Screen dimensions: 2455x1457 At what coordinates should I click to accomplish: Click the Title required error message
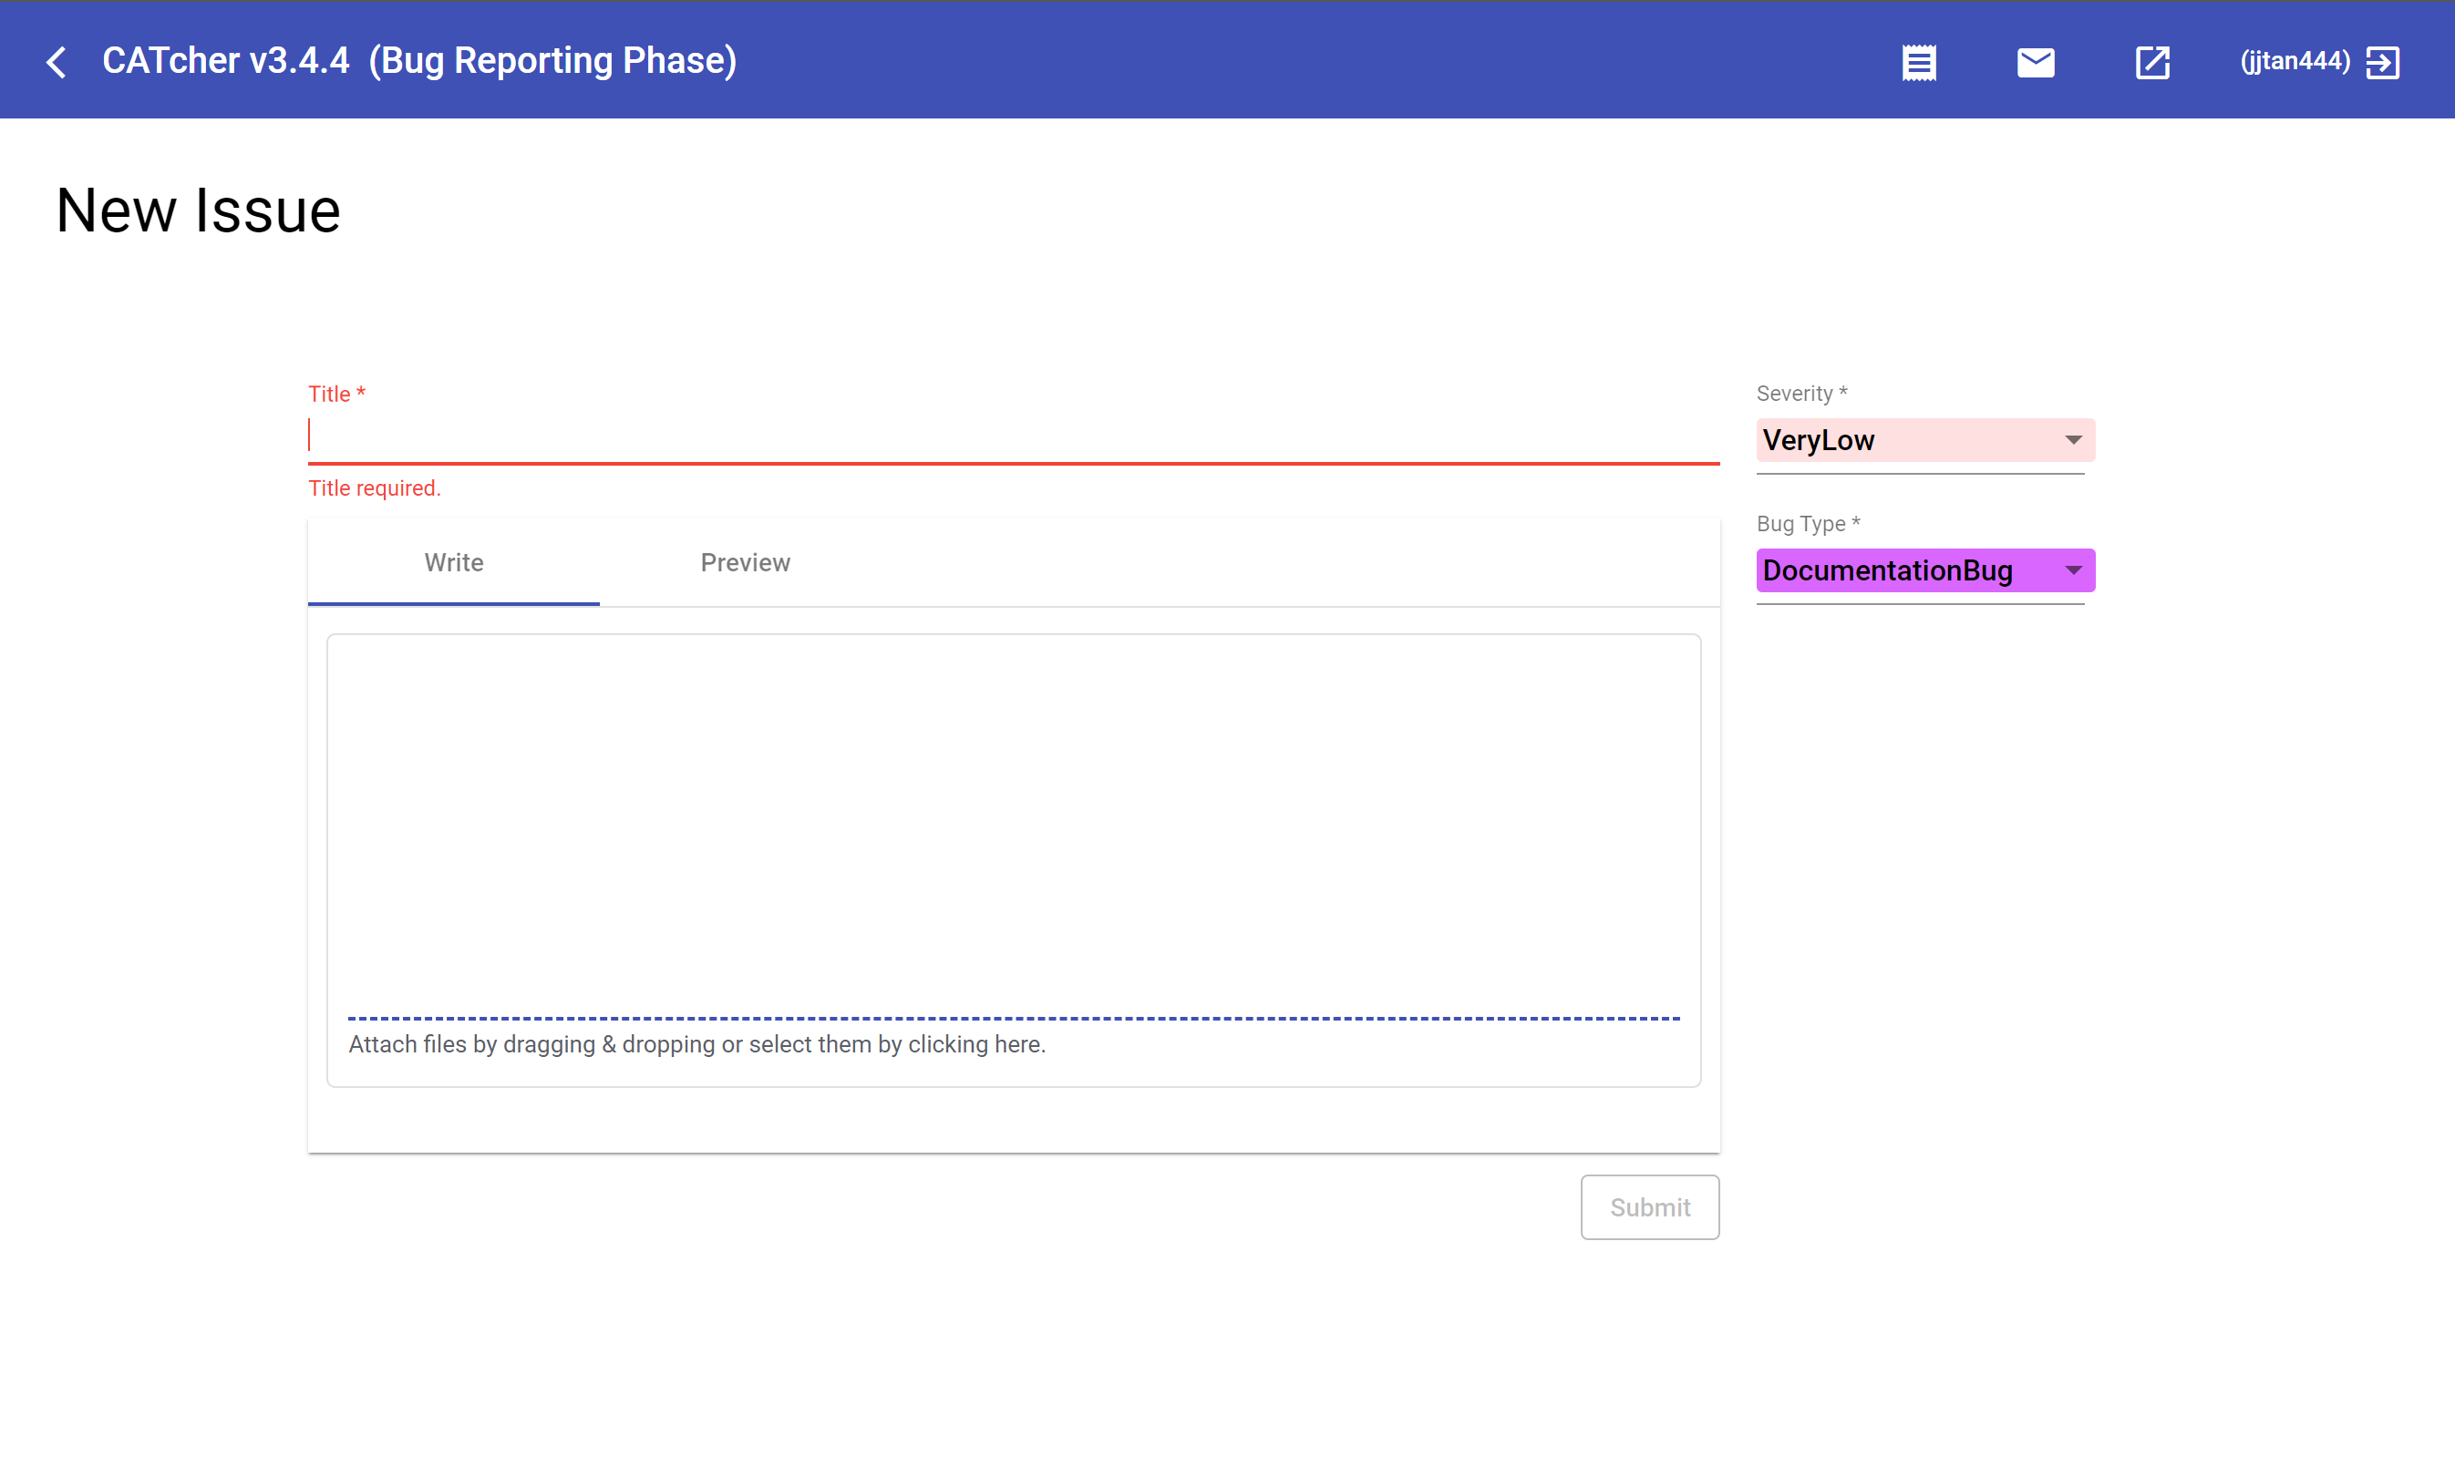[374, 488]
